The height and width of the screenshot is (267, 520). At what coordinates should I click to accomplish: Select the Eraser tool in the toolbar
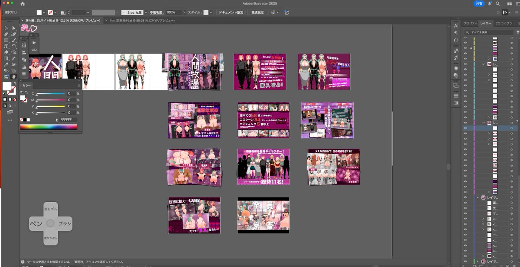pos(6,52)
